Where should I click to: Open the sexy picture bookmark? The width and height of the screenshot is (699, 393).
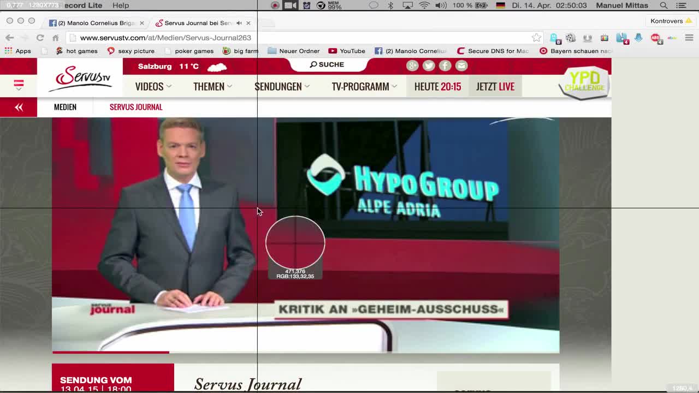click(131, 51)
